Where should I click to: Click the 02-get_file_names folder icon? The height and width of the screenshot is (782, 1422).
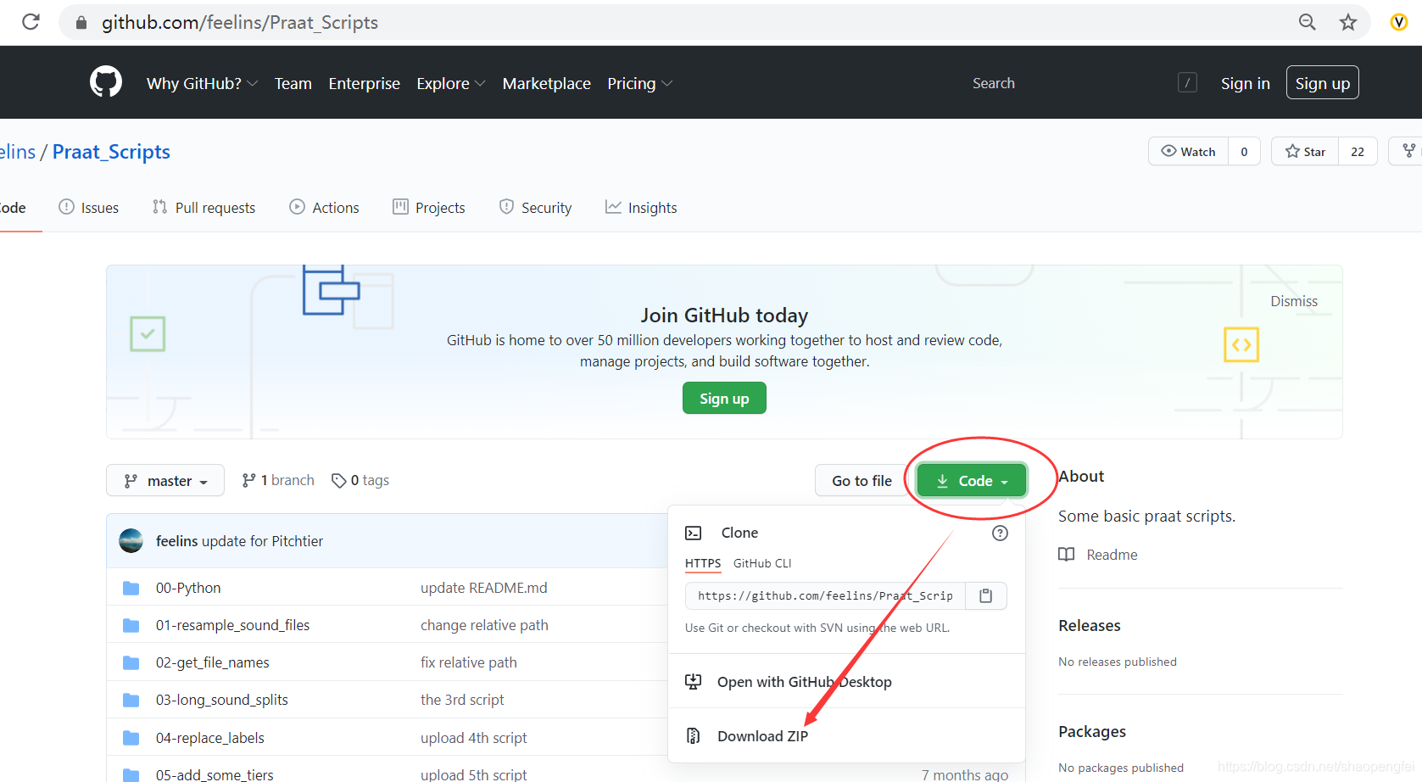coord(131,662)
